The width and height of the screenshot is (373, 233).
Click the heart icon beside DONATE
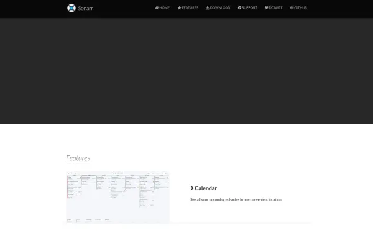click(x=267, y=8)
